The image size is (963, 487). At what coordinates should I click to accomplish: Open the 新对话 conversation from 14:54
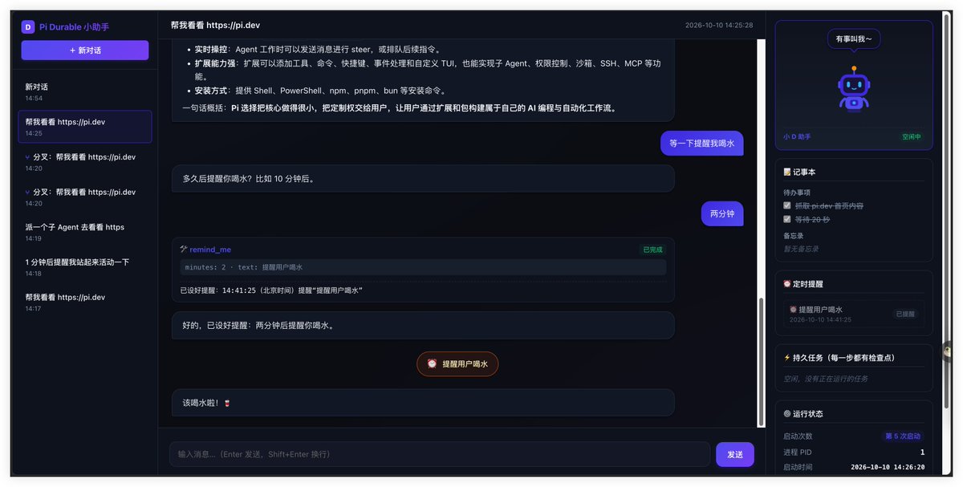click(85, 91)
